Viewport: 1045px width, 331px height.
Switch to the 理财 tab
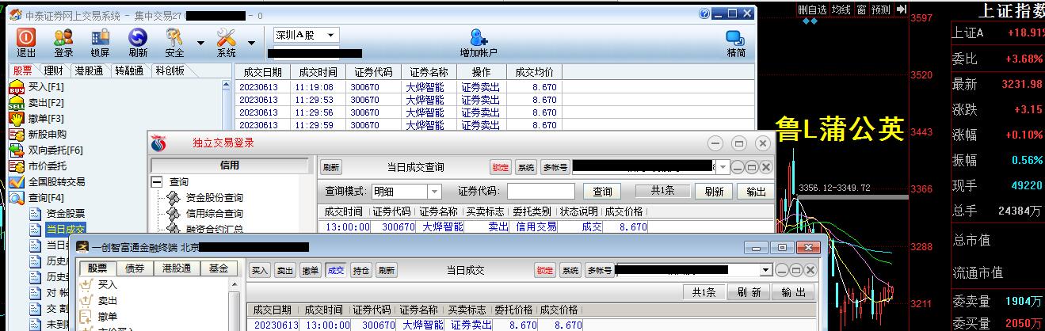(53, 70)
